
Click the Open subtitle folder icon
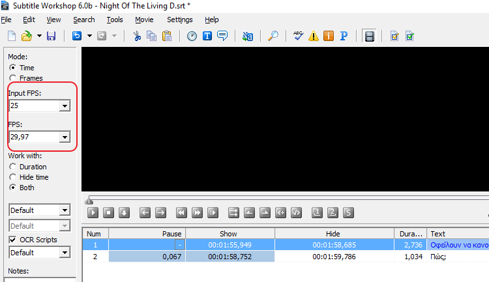click(27, 36)
